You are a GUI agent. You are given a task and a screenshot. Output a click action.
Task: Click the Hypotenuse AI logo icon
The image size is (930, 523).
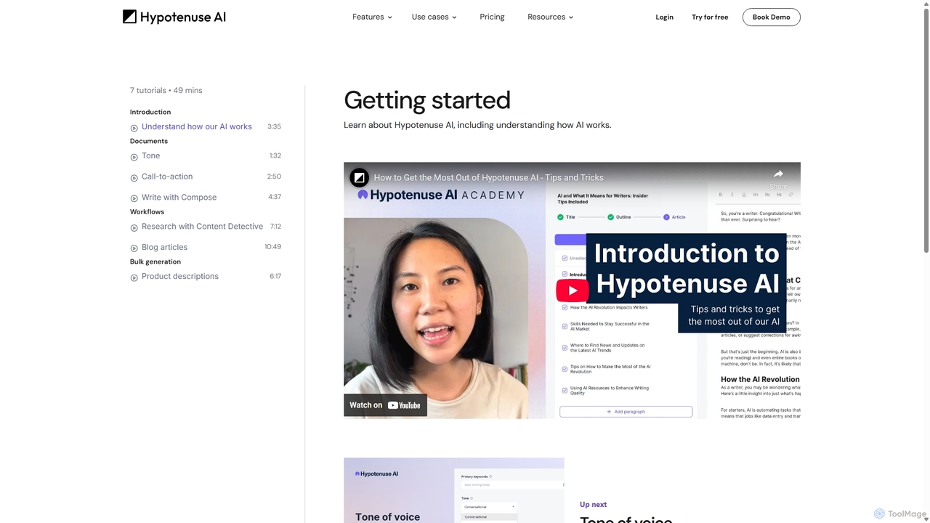click(129, 17)
